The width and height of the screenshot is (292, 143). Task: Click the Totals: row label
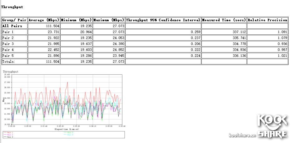pyautogui.click(x=8, y=62)
